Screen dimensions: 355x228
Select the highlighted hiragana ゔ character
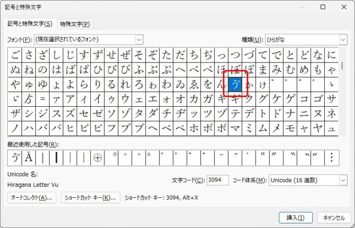point(234,84)
